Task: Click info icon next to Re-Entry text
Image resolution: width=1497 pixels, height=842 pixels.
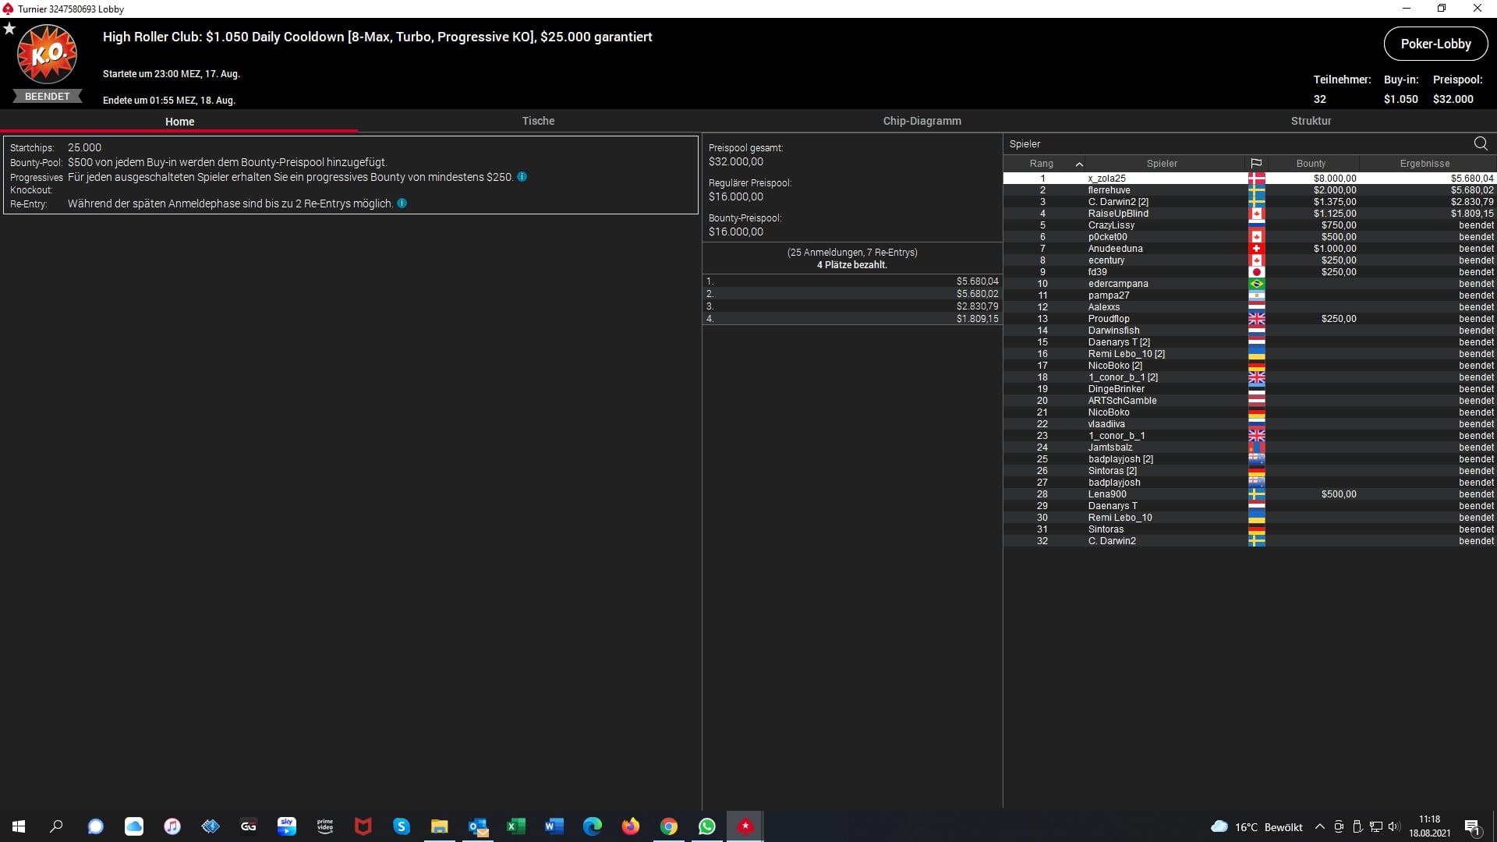Action: pos(402,203)
